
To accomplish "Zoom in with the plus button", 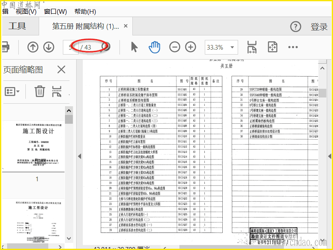I will (x=191, y=47).
